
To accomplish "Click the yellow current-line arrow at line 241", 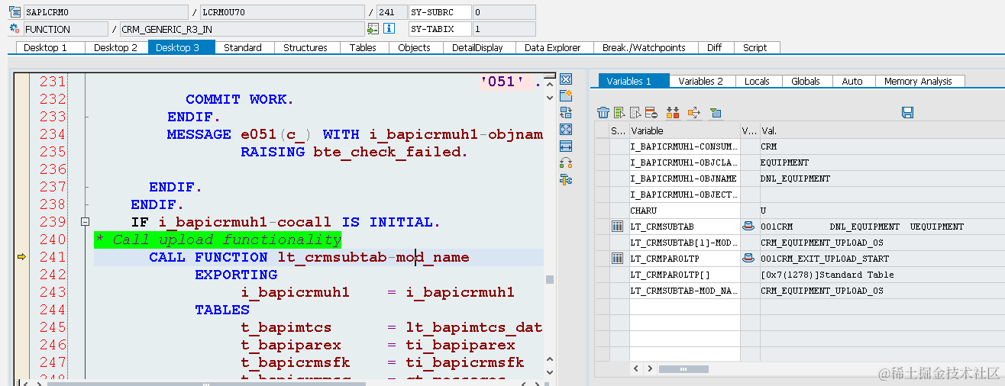I will coord(21,257).
